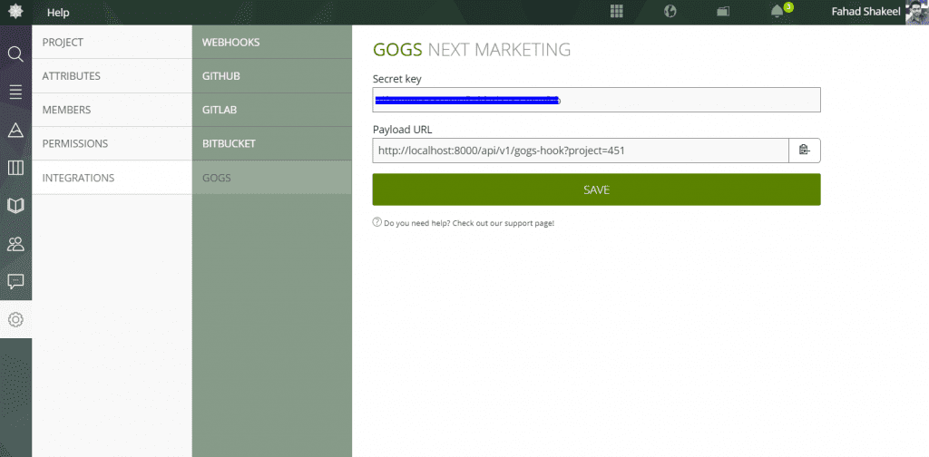Open the GOGS integration

272,178
